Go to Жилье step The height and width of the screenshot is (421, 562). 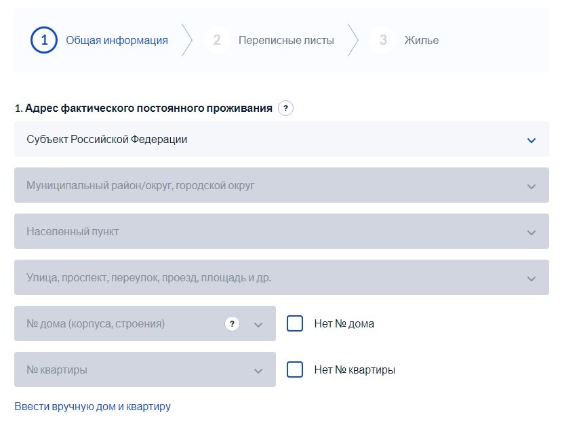[x=421, y=41]
